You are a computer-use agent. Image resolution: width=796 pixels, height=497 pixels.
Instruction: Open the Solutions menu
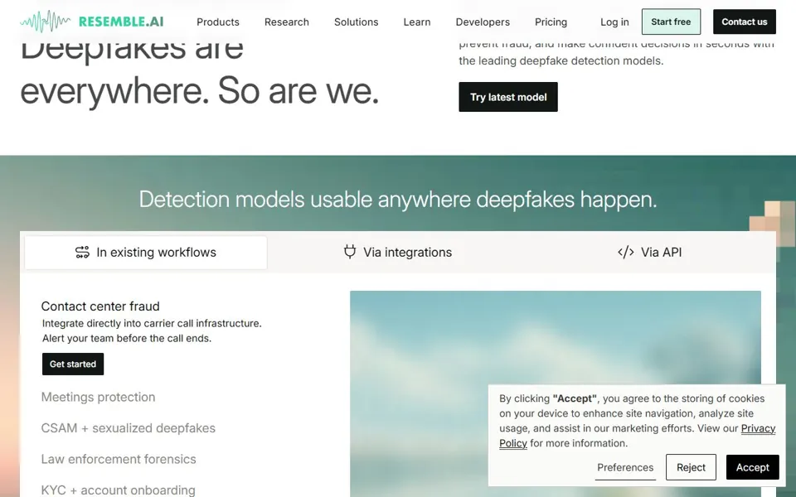point(356,22)
